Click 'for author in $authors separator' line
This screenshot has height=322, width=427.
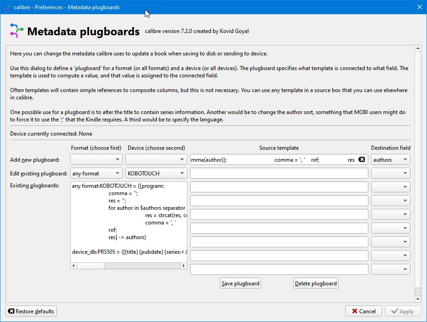[x=147, y=208]
